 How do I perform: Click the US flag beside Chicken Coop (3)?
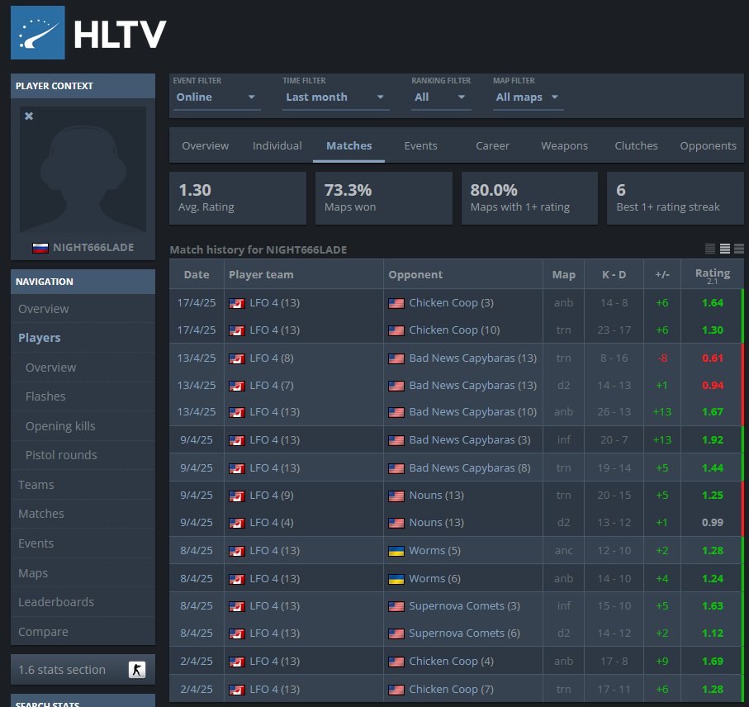(396, 303)
